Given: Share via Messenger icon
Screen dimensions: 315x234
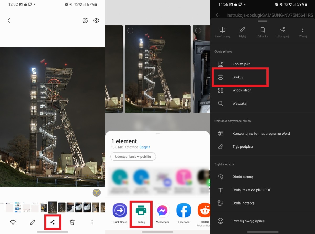Looking at the screenshot, I should click(x=162, y=211).
